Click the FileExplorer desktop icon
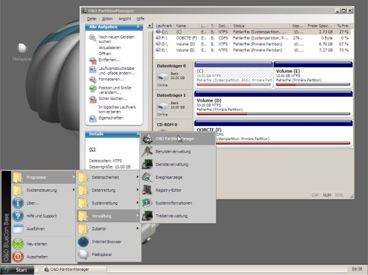This screenshot has width=368, height=275. [x=22, y=48]
